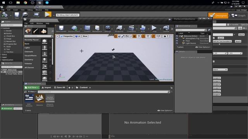The height and width of the screenshot is (139, 248).
Task: Click Save All in the Content Browser
Action: [60, 88]
